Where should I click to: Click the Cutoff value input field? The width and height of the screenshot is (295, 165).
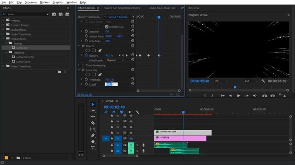point(112,84)
